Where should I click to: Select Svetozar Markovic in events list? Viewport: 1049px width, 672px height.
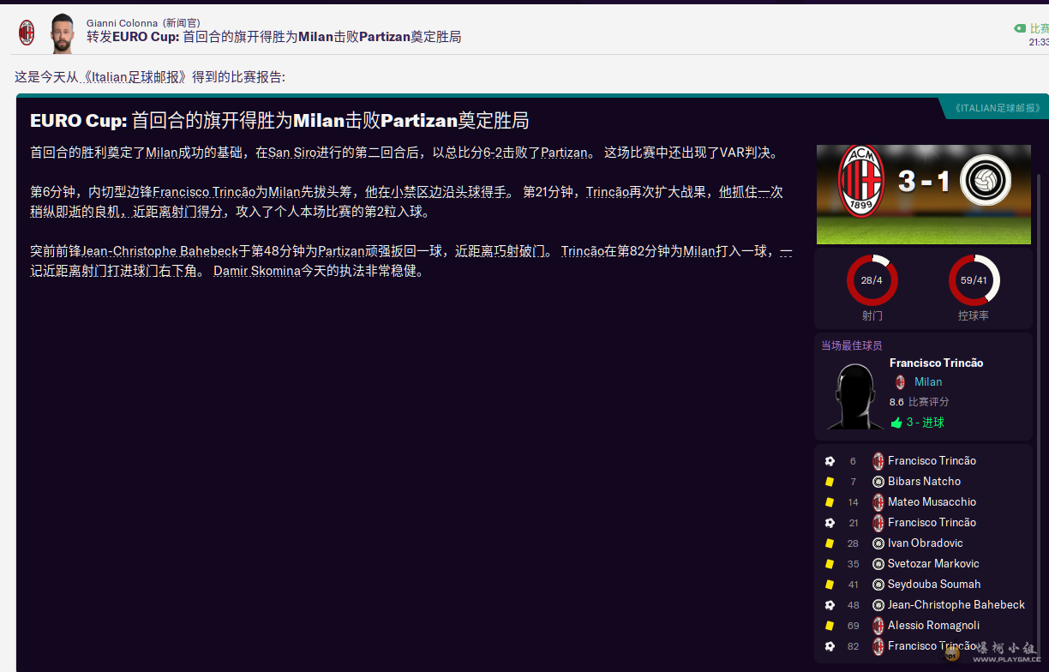(x=933, y=564)
